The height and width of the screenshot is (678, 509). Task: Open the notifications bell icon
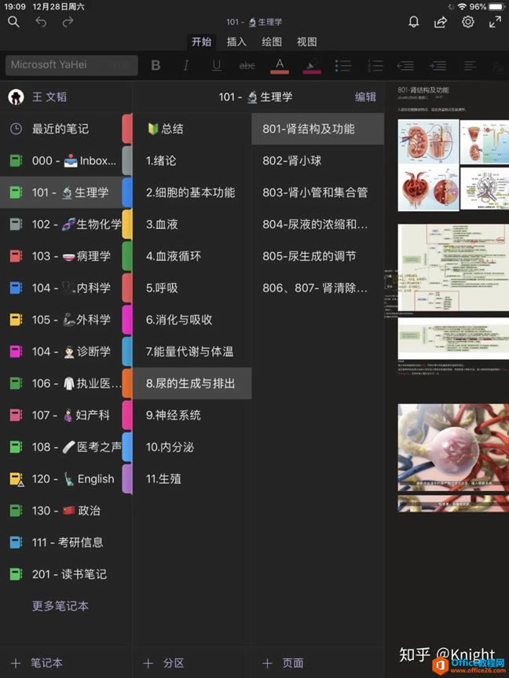pos(414,22)
